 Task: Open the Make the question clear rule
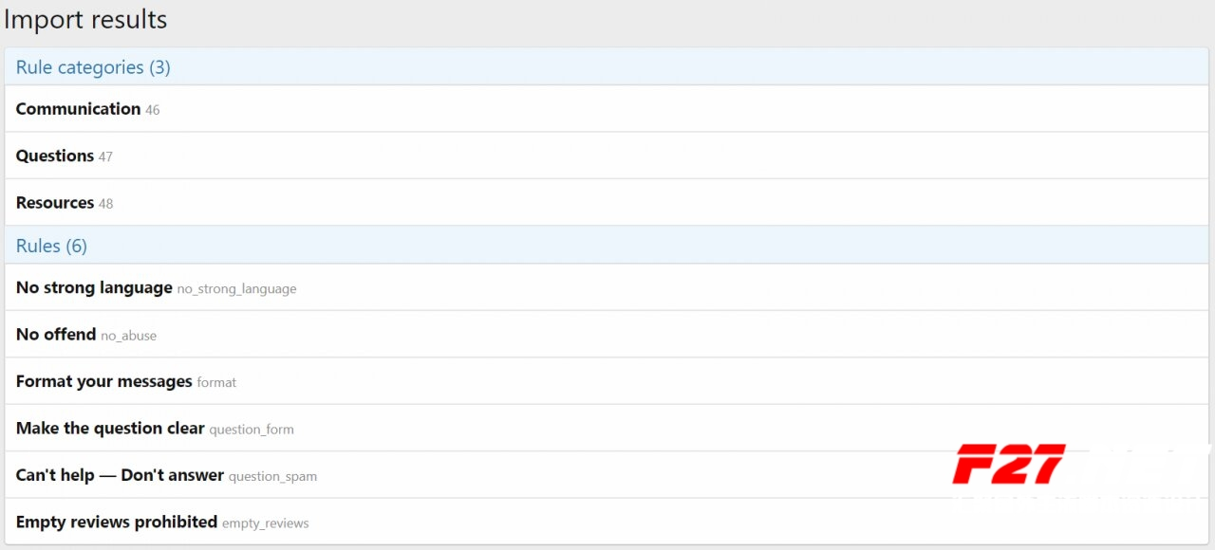pos(110,429)
